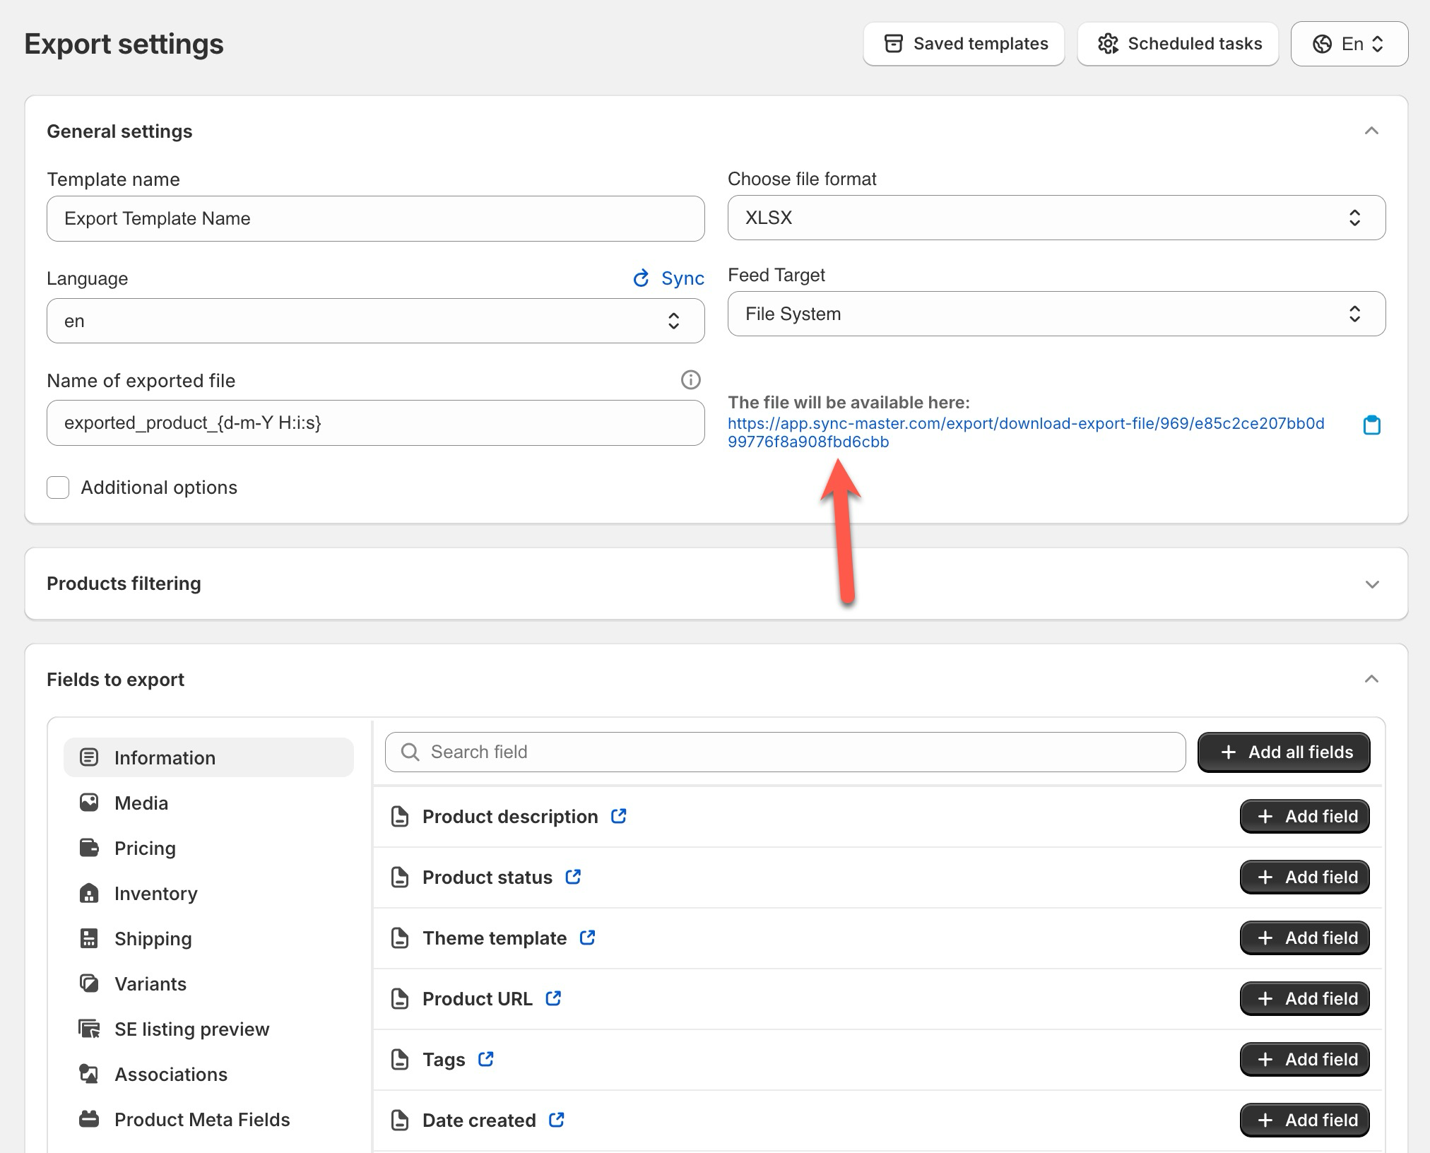The image size is (1430, 1153).
Task: Open external link icon beside Theme template
Action: point(587,937)
